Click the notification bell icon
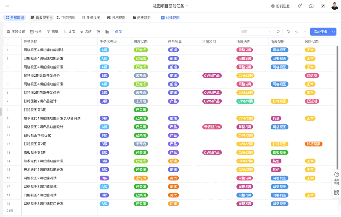The width and height of the screenshot is (341, 217). [299, 6]
